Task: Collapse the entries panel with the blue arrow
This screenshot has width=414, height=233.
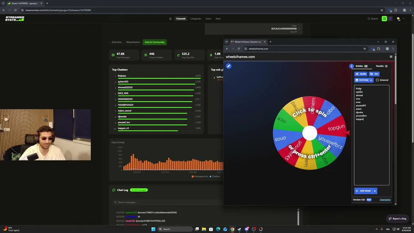Action: click(x=352, y=66)
